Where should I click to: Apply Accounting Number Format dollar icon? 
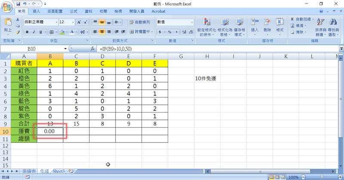click(160, 32)
